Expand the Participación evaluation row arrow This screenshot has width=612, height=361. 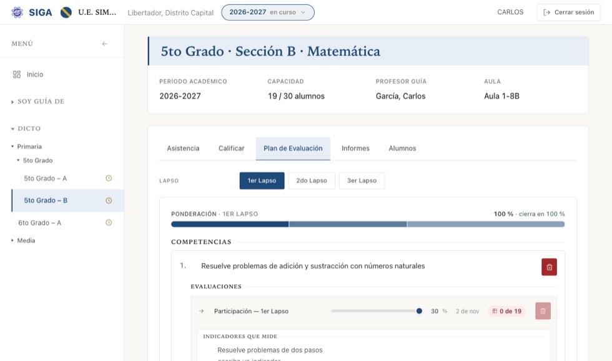[x=201, y=311]
